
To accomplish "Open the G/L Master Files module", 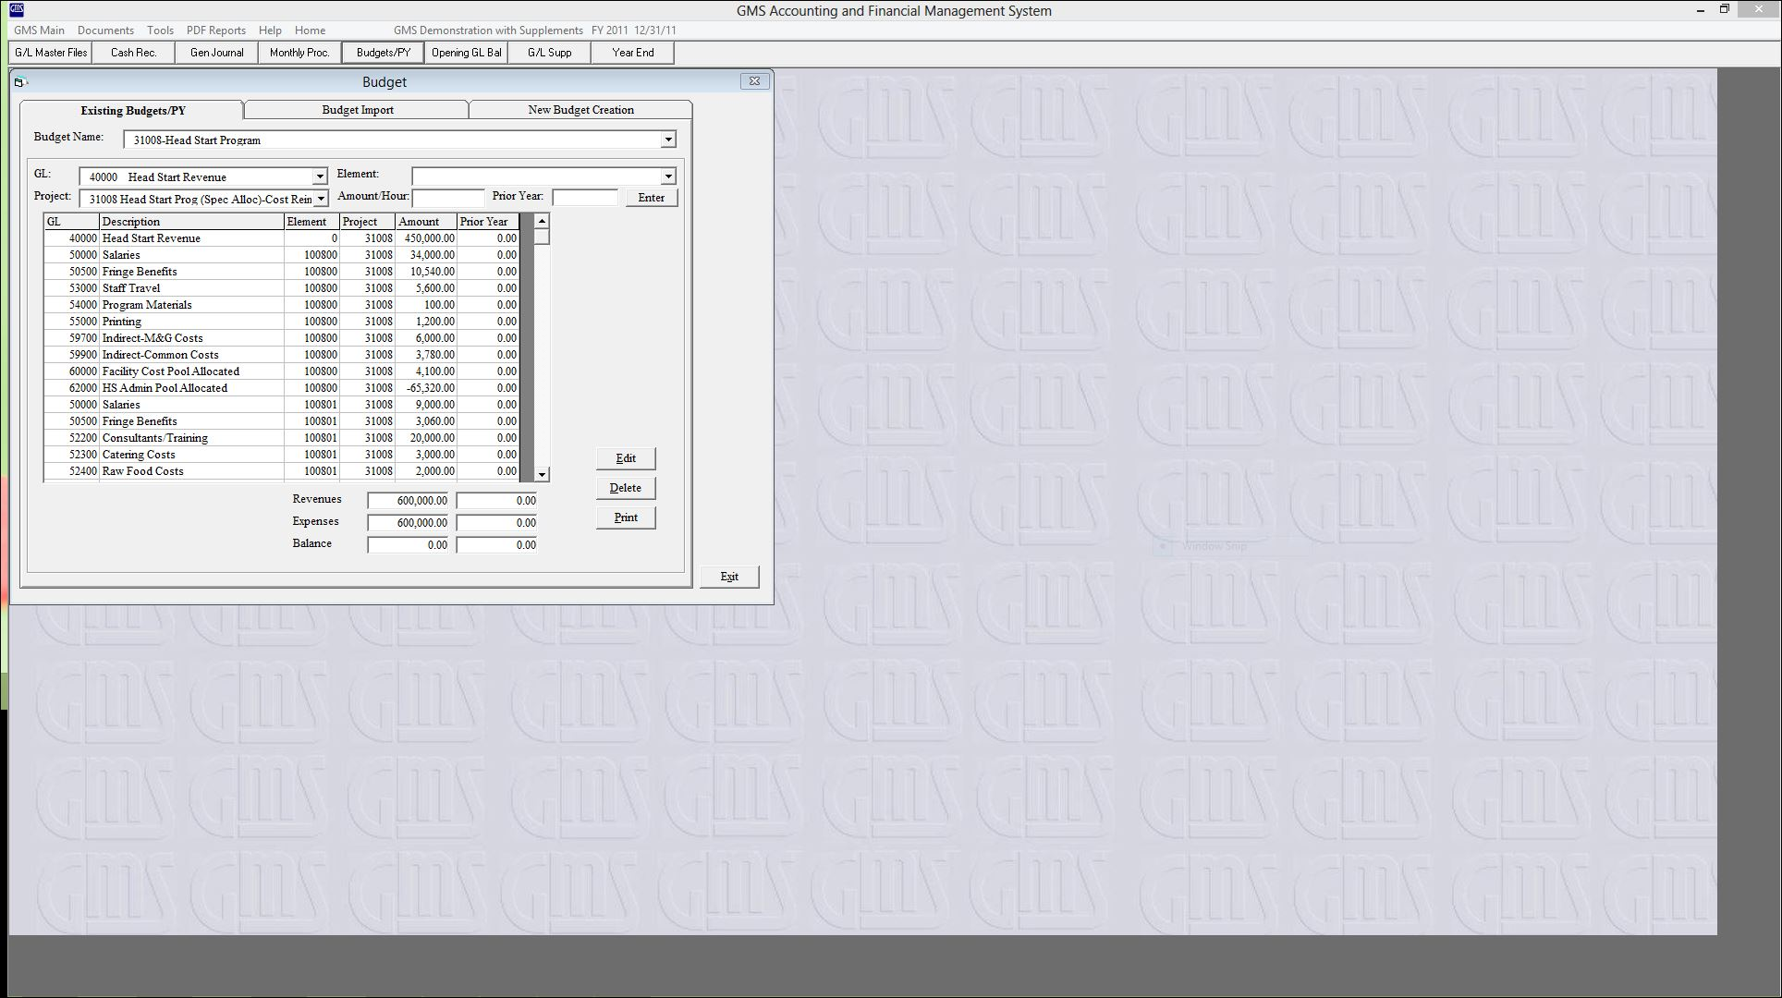I will point(49,53).
